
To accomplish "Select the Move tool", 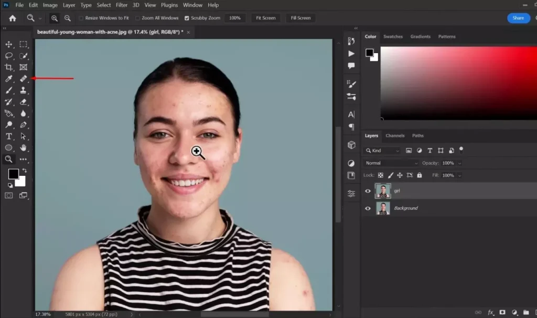I will point(8,44).
